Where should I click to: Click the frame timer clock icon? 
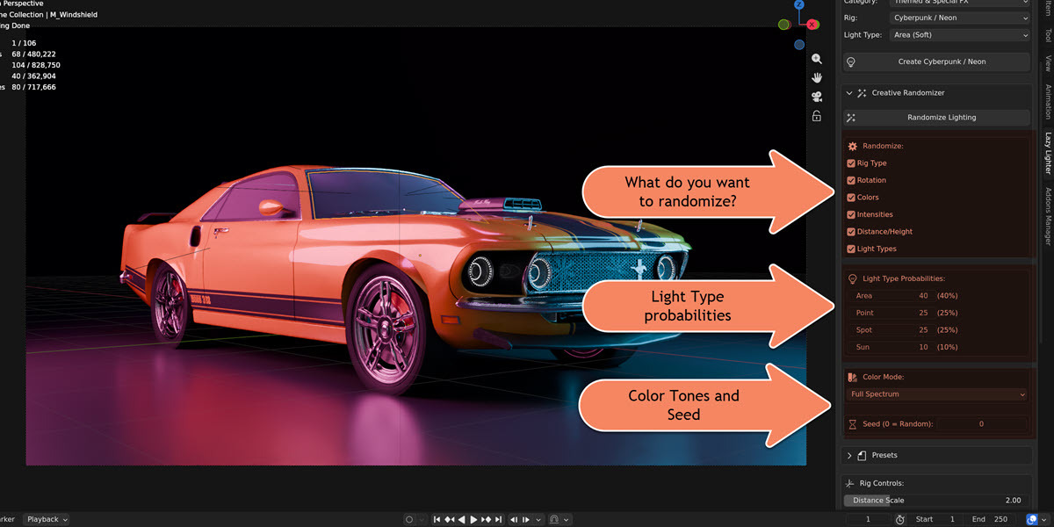(900, 519)
